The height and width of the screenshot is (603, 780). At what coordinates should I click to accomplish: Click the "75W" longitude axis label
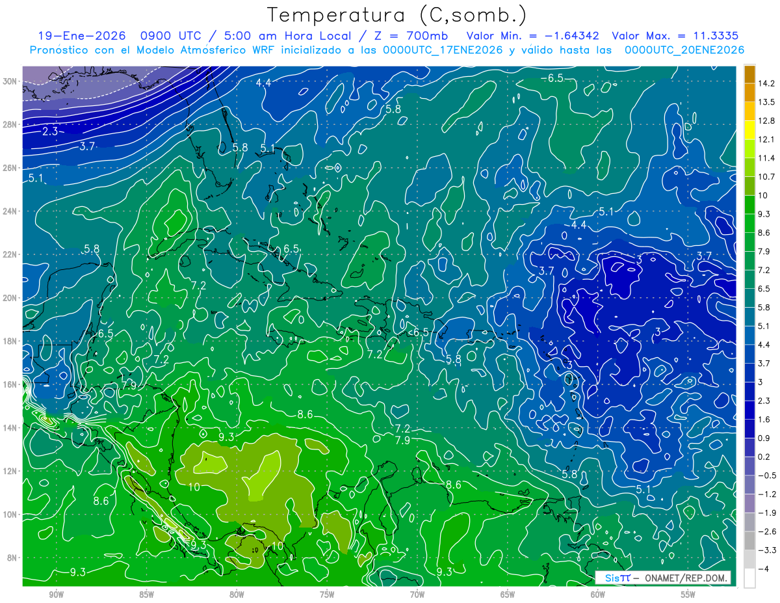(x=327, y=595)
